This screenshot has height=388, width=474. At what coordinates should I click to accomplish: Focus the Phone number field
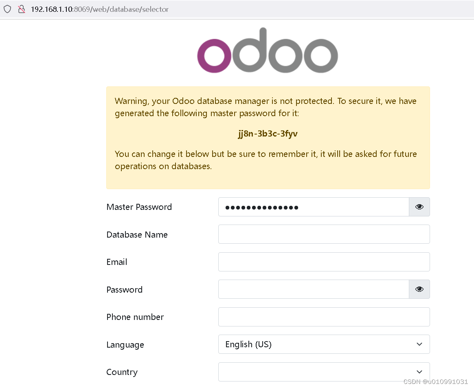coord(324,317)
